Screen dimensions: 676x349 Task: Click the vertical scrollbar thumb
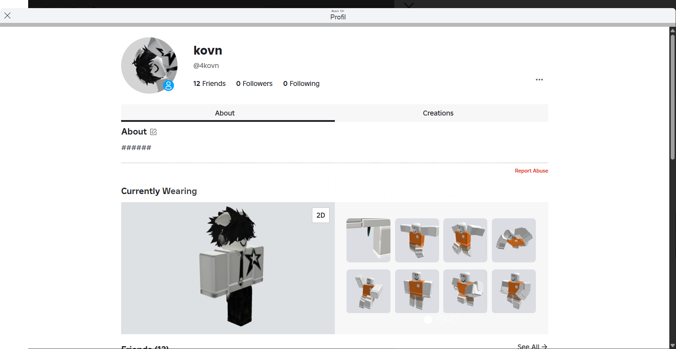672,97
